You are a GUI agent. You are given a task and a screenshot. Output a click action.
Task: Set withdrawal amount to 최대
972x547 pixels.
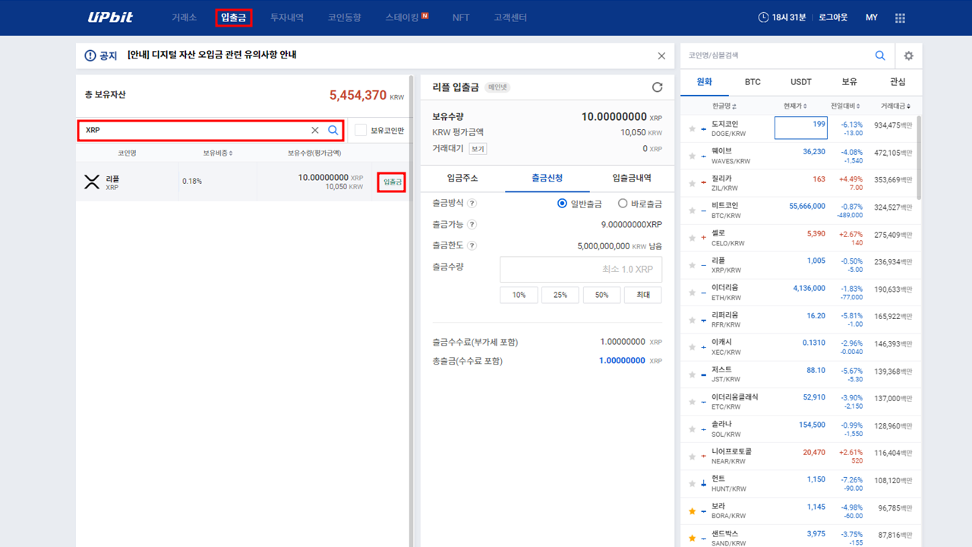pos(643,295)
